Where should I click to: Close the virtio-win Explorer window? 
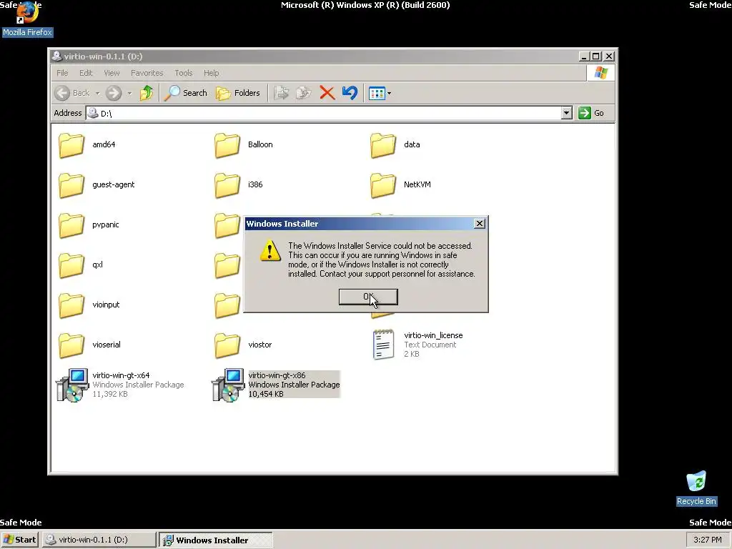(x=609, y=56)
